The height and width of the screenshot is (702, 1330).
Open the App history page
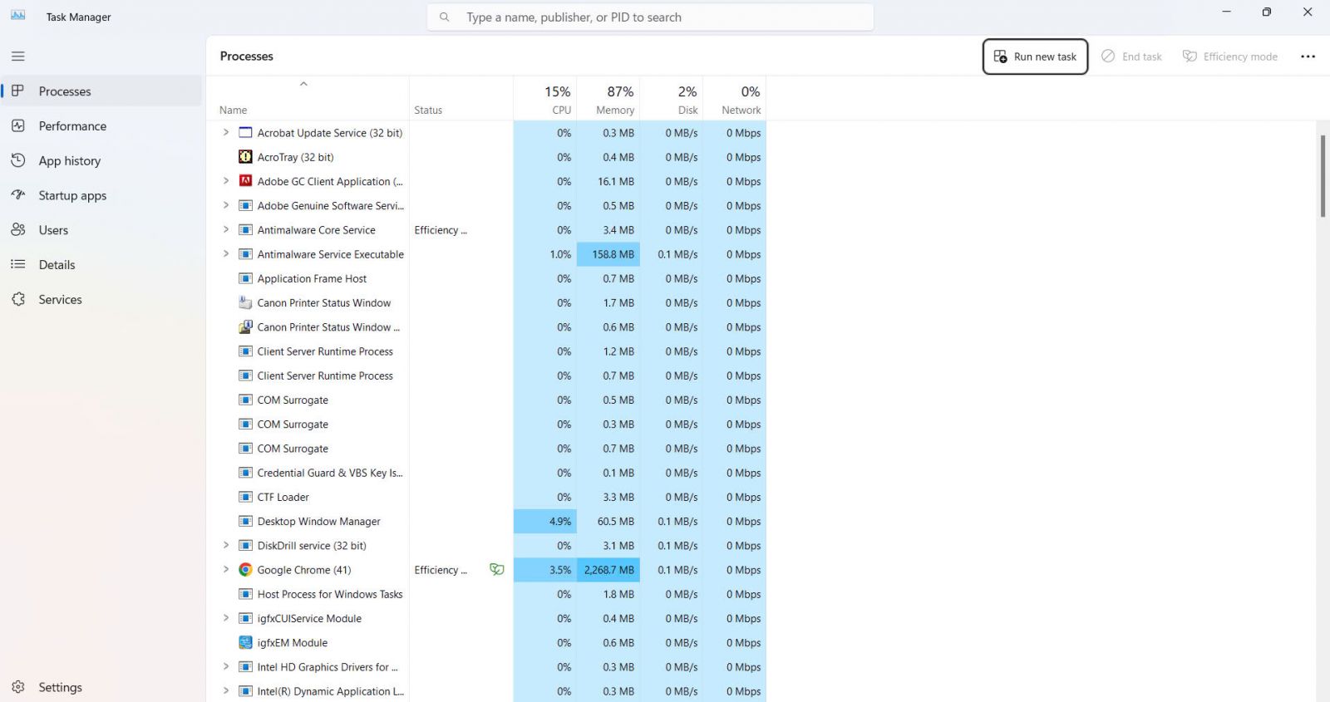[x=102, y=161]
